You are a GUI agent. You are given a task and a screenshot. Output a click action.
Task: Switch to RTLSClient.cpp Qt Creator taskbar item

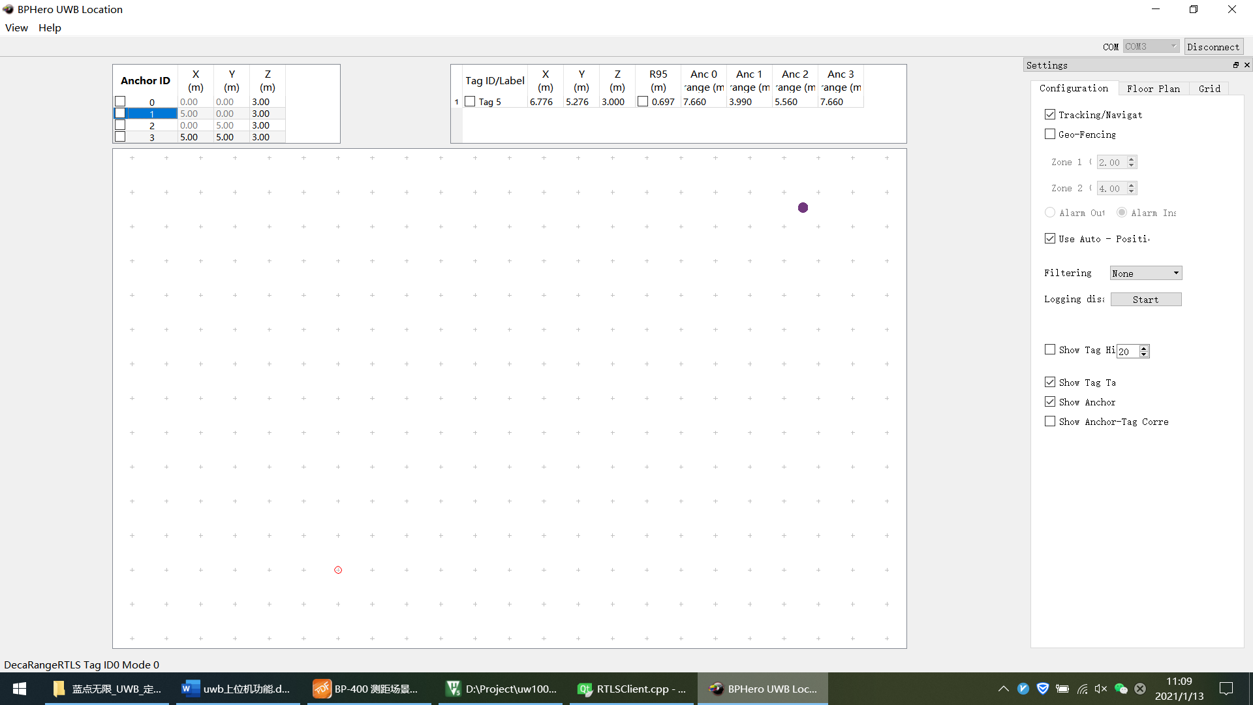click(630, 689)
